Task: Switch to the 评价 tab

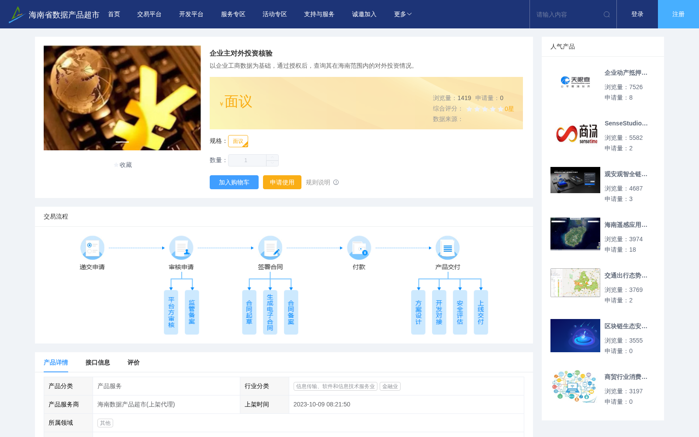Action: 134,362
